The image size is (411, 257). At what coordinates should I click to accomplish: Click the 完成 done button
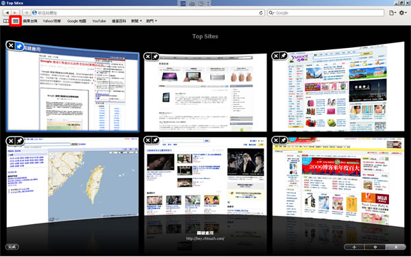[x=12, y=247]
